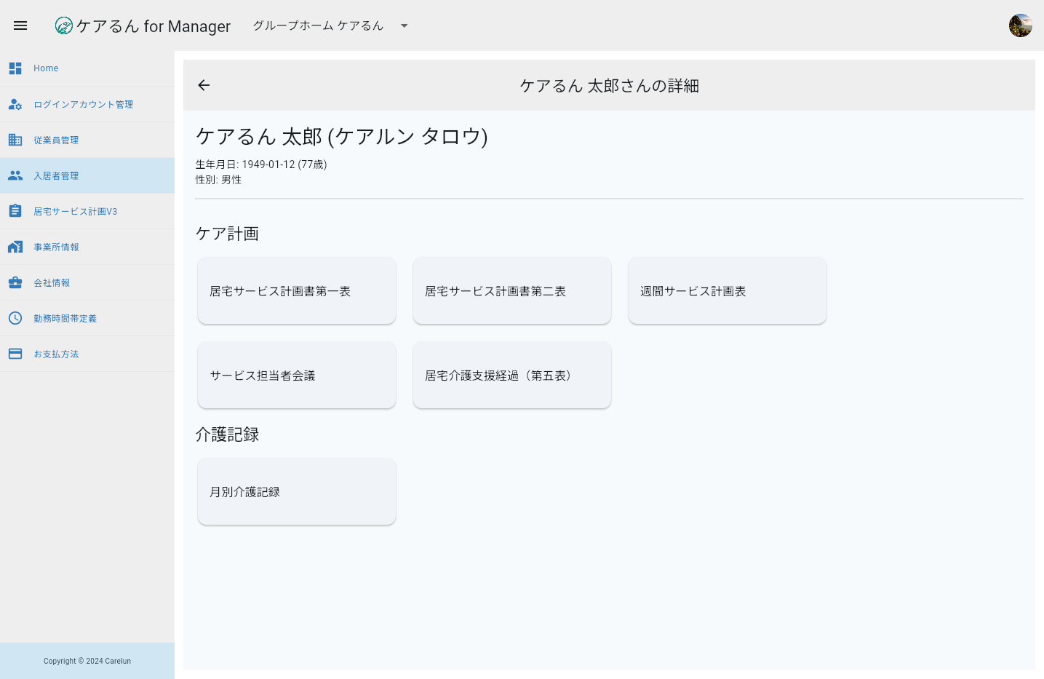Select the 勤務時間帯定義 clock icon
Screen dimensions: 1044x679
coord(15,318)
